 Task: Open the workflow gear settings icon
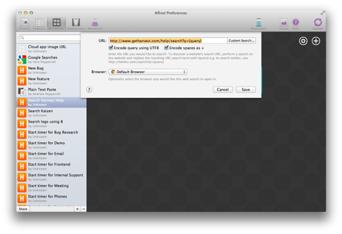coord(303,41)
